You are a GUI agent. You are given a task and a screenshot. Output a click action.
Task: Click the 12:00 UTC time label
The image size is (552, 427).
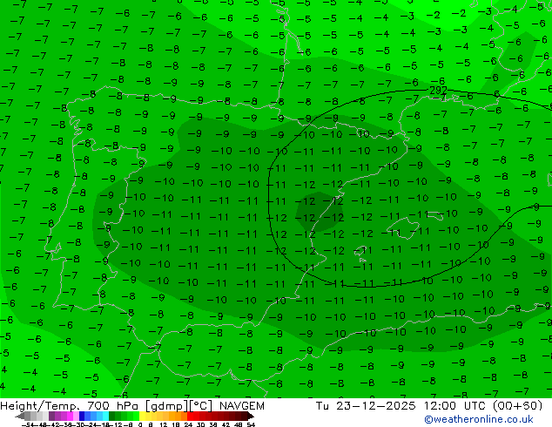[x=456, y=406]
